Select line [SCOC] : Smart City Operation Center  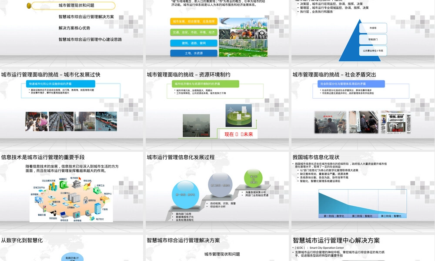(319, 248)
